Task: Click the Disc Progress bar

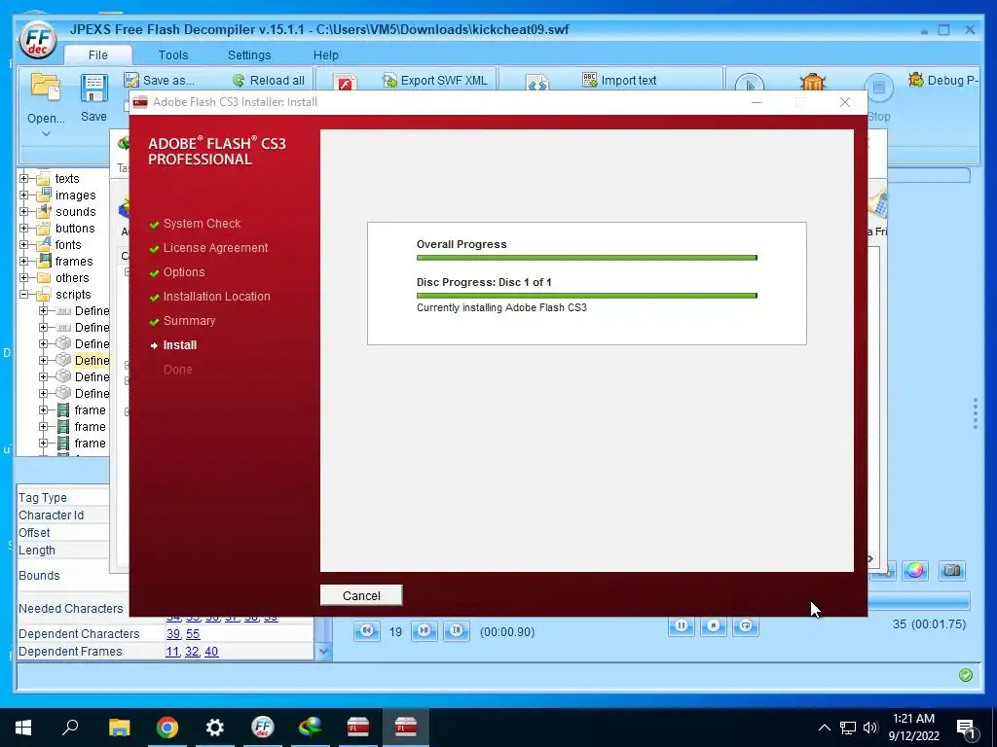Action: point(587,296)
